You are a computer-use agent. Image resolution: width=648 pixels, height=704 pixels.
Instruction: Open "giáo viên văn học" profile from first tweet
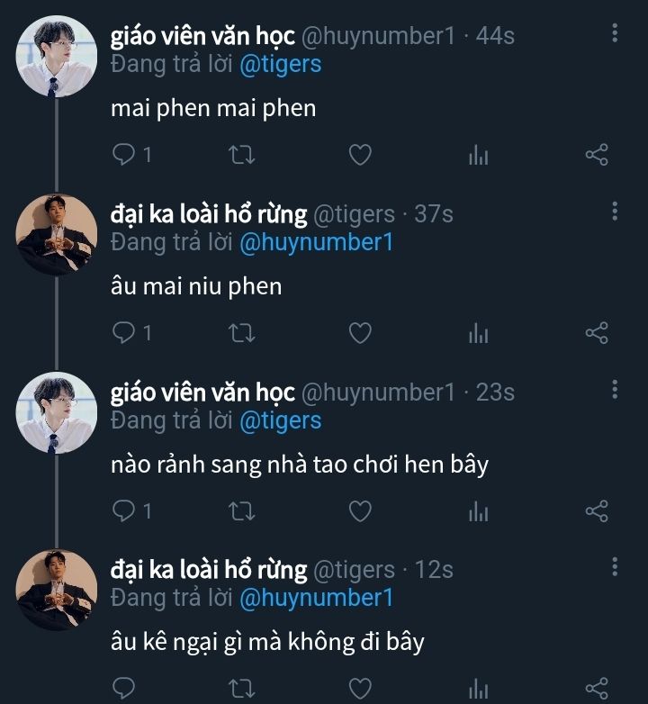pyautogui.click(x=202, y=36)
